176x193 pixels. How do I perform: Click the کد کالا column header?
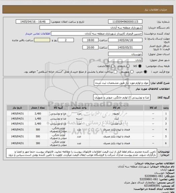pyautogui.click(x=153, y=108)
